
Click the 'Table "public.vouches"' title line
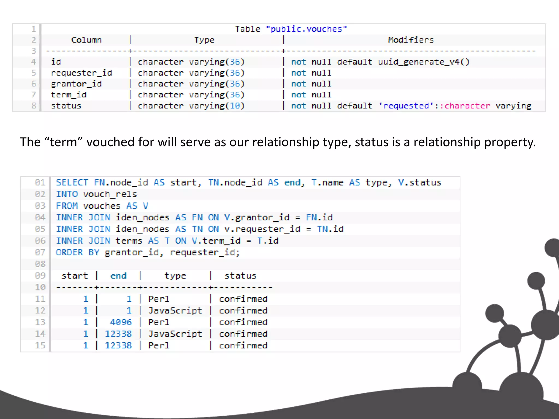tap(291, 29)
